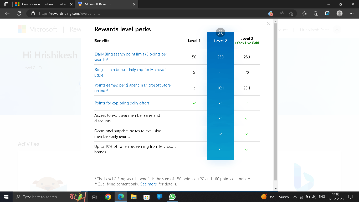
Task: Click Access to exclusive member sales text
Action: 127,118
